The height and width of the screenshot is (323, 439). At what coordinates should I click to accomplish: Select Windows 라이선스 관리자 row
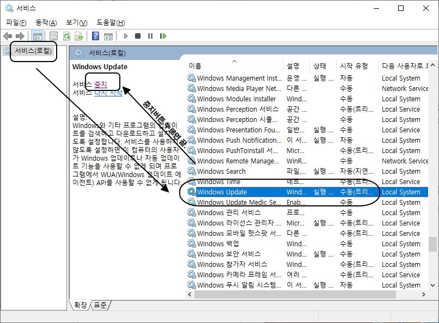(307, 223)
